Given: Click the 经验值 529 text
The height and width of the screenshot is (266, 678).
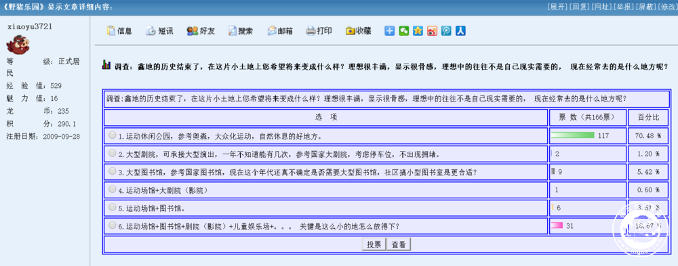Looking at the screenshot, I should 34,86.
